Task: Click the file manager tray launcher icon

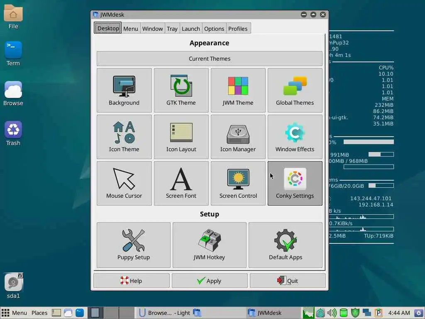Action: pyautogui.click(x=56, y=313)
